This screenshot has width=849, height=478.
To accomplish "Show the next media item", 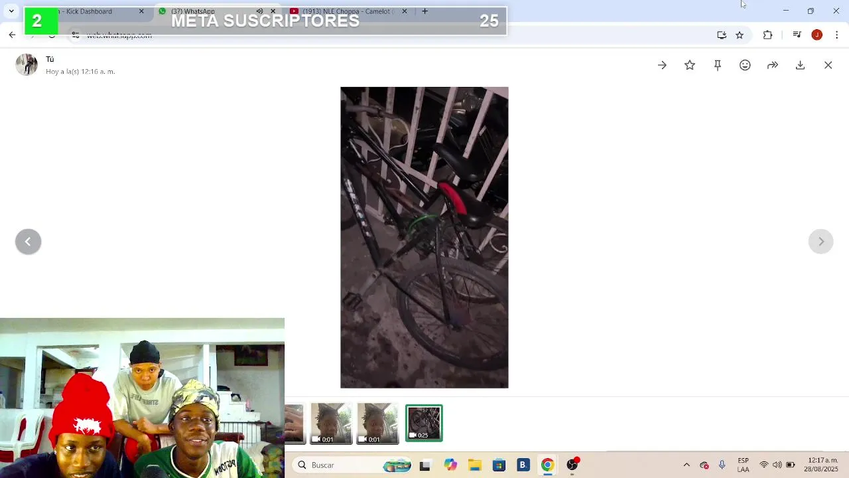I will [820, 242].
